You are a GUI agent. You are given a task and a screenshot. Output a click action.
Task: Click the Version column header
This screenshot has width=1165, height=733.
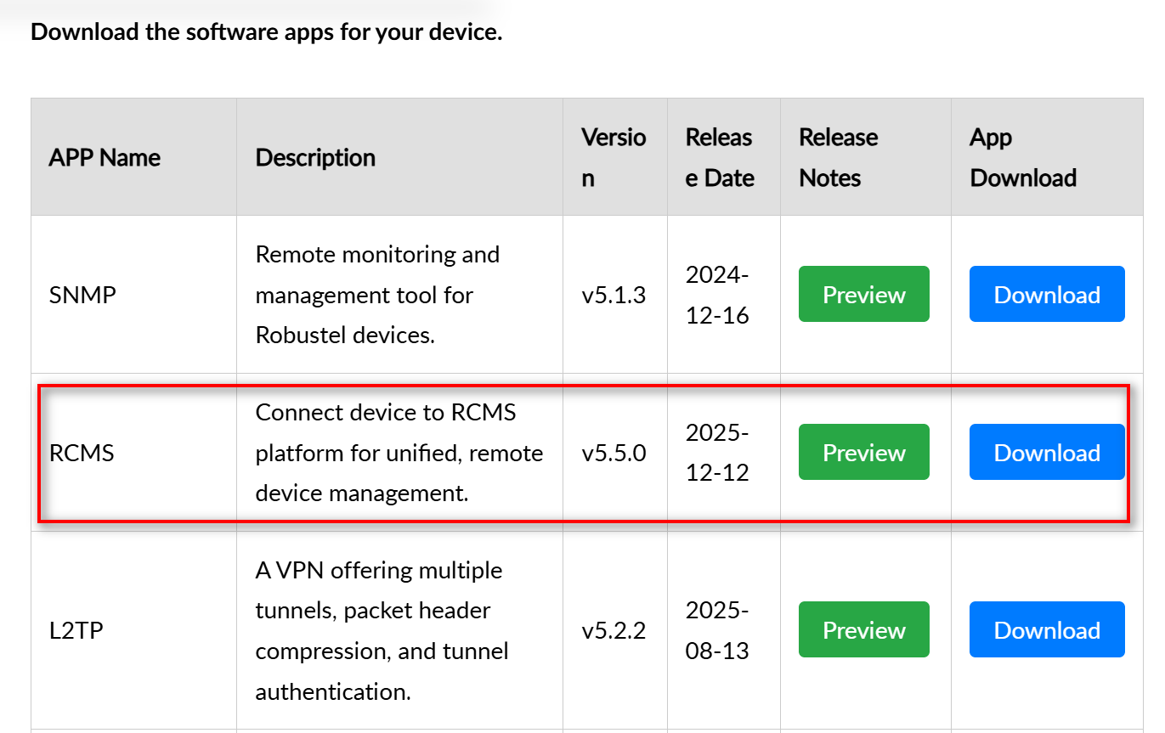(x=614, y=158)
